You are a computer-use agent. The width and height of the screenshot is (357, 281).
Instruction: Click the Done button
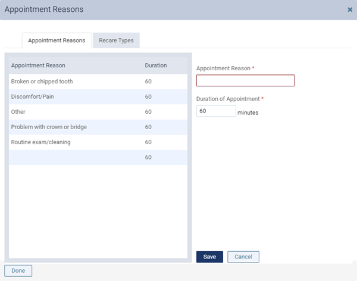click(18, 270)
